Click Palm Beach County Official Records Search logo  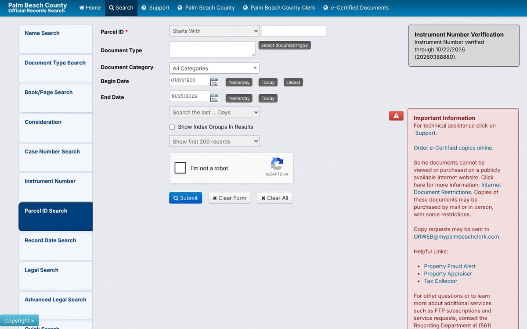click(x=37, y=7)
